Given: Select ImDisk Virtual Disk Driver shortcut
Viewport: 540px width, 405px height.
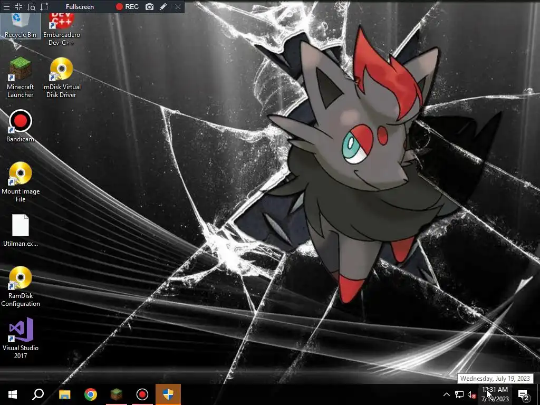Looking at the screenshot, I should 61,78.
